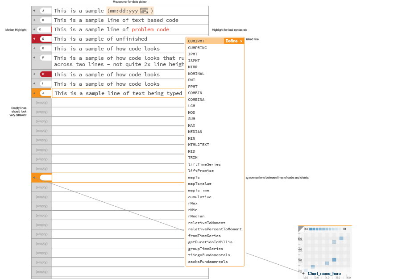The height and width of the screenshot is (279, 402).
Task: Select the MID function entry
Action: pyautogui.click(x=191, y=151)
